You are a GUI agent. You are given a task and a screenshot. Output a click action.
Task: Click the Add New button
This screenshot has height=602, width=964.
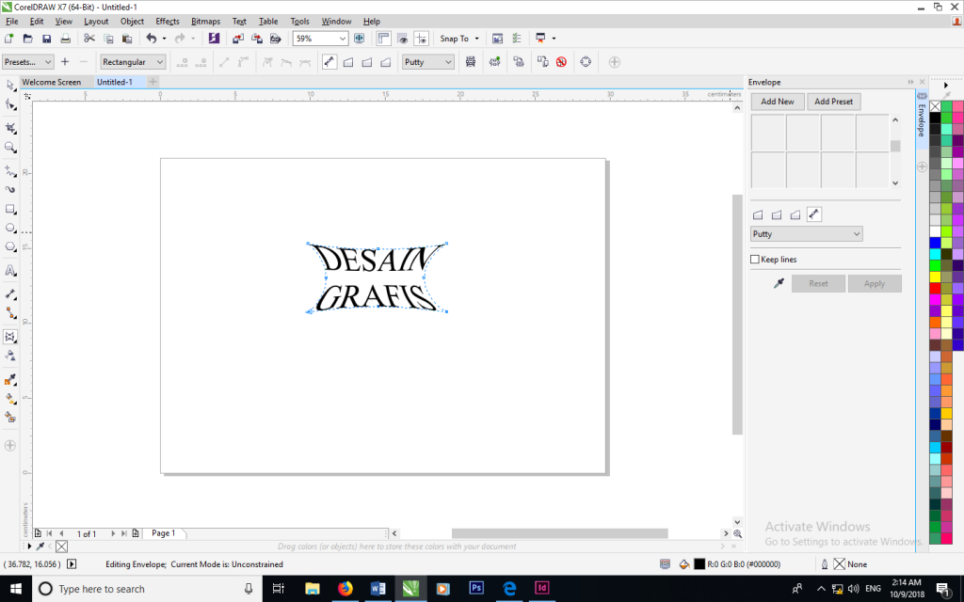tap(777, 102)
